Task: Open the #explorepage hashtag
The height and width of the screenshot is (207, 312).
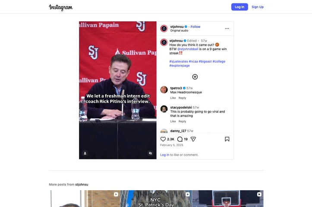Action: coord(180,66)
